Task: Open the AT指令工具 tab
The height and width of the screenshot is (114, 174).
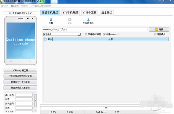Action: click(90, 13)
